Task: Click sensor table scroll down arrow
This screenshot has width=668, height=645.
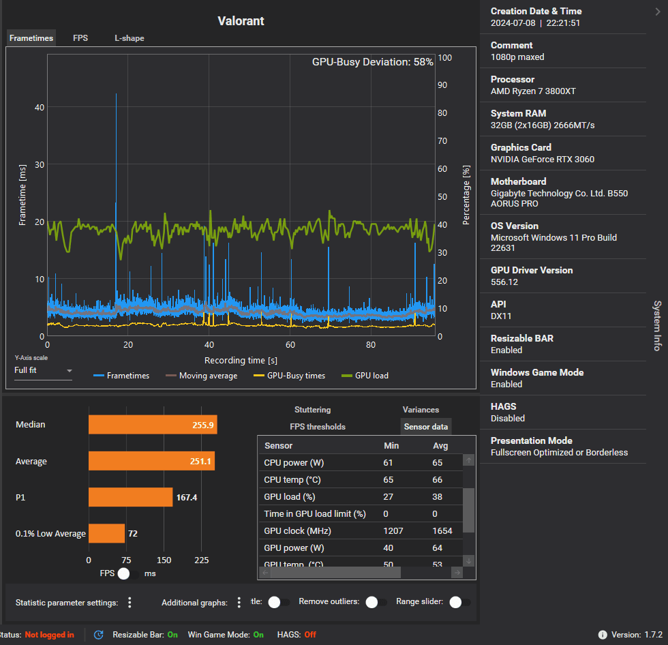Action: (469, 560)
